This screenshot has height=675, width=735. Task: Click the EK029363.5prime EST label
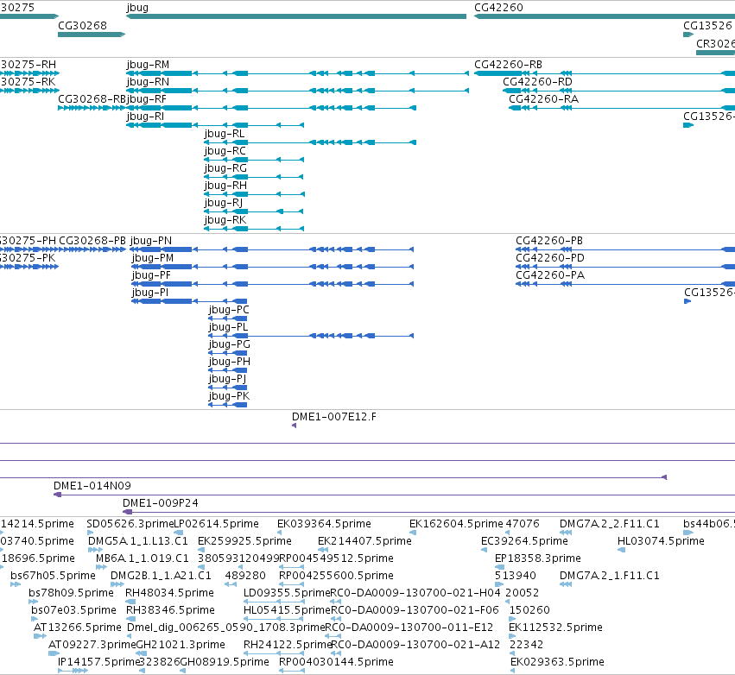tap(557, 662)
